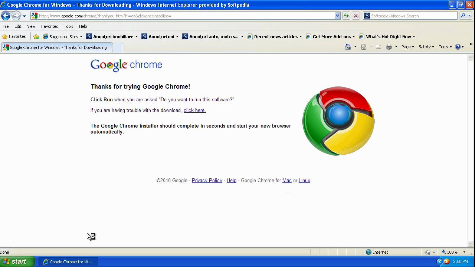
Task: Open the Favorites menu in menu bar
Action: pos(49,26)
